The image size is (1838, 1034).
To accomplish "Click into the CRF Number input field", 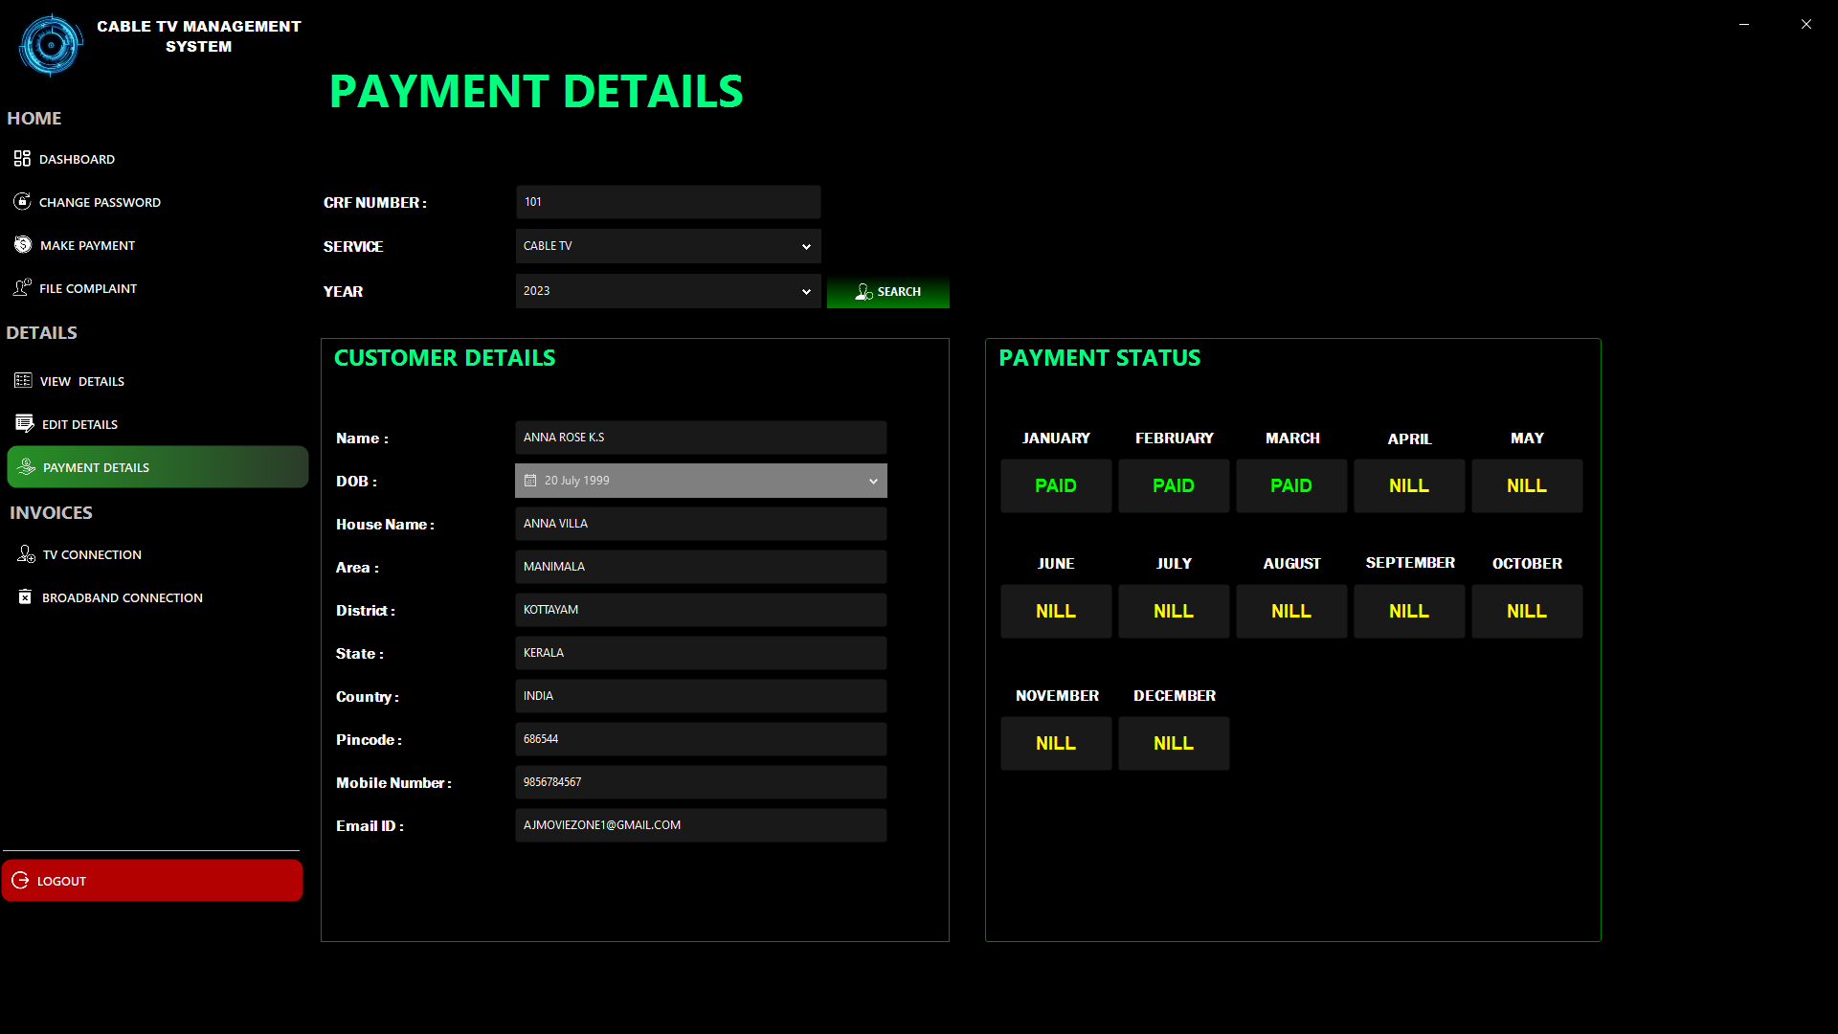I will tap(668, 203).
